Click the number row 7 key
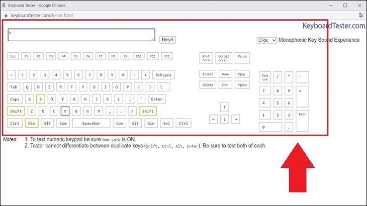 [x=89, y=75]
